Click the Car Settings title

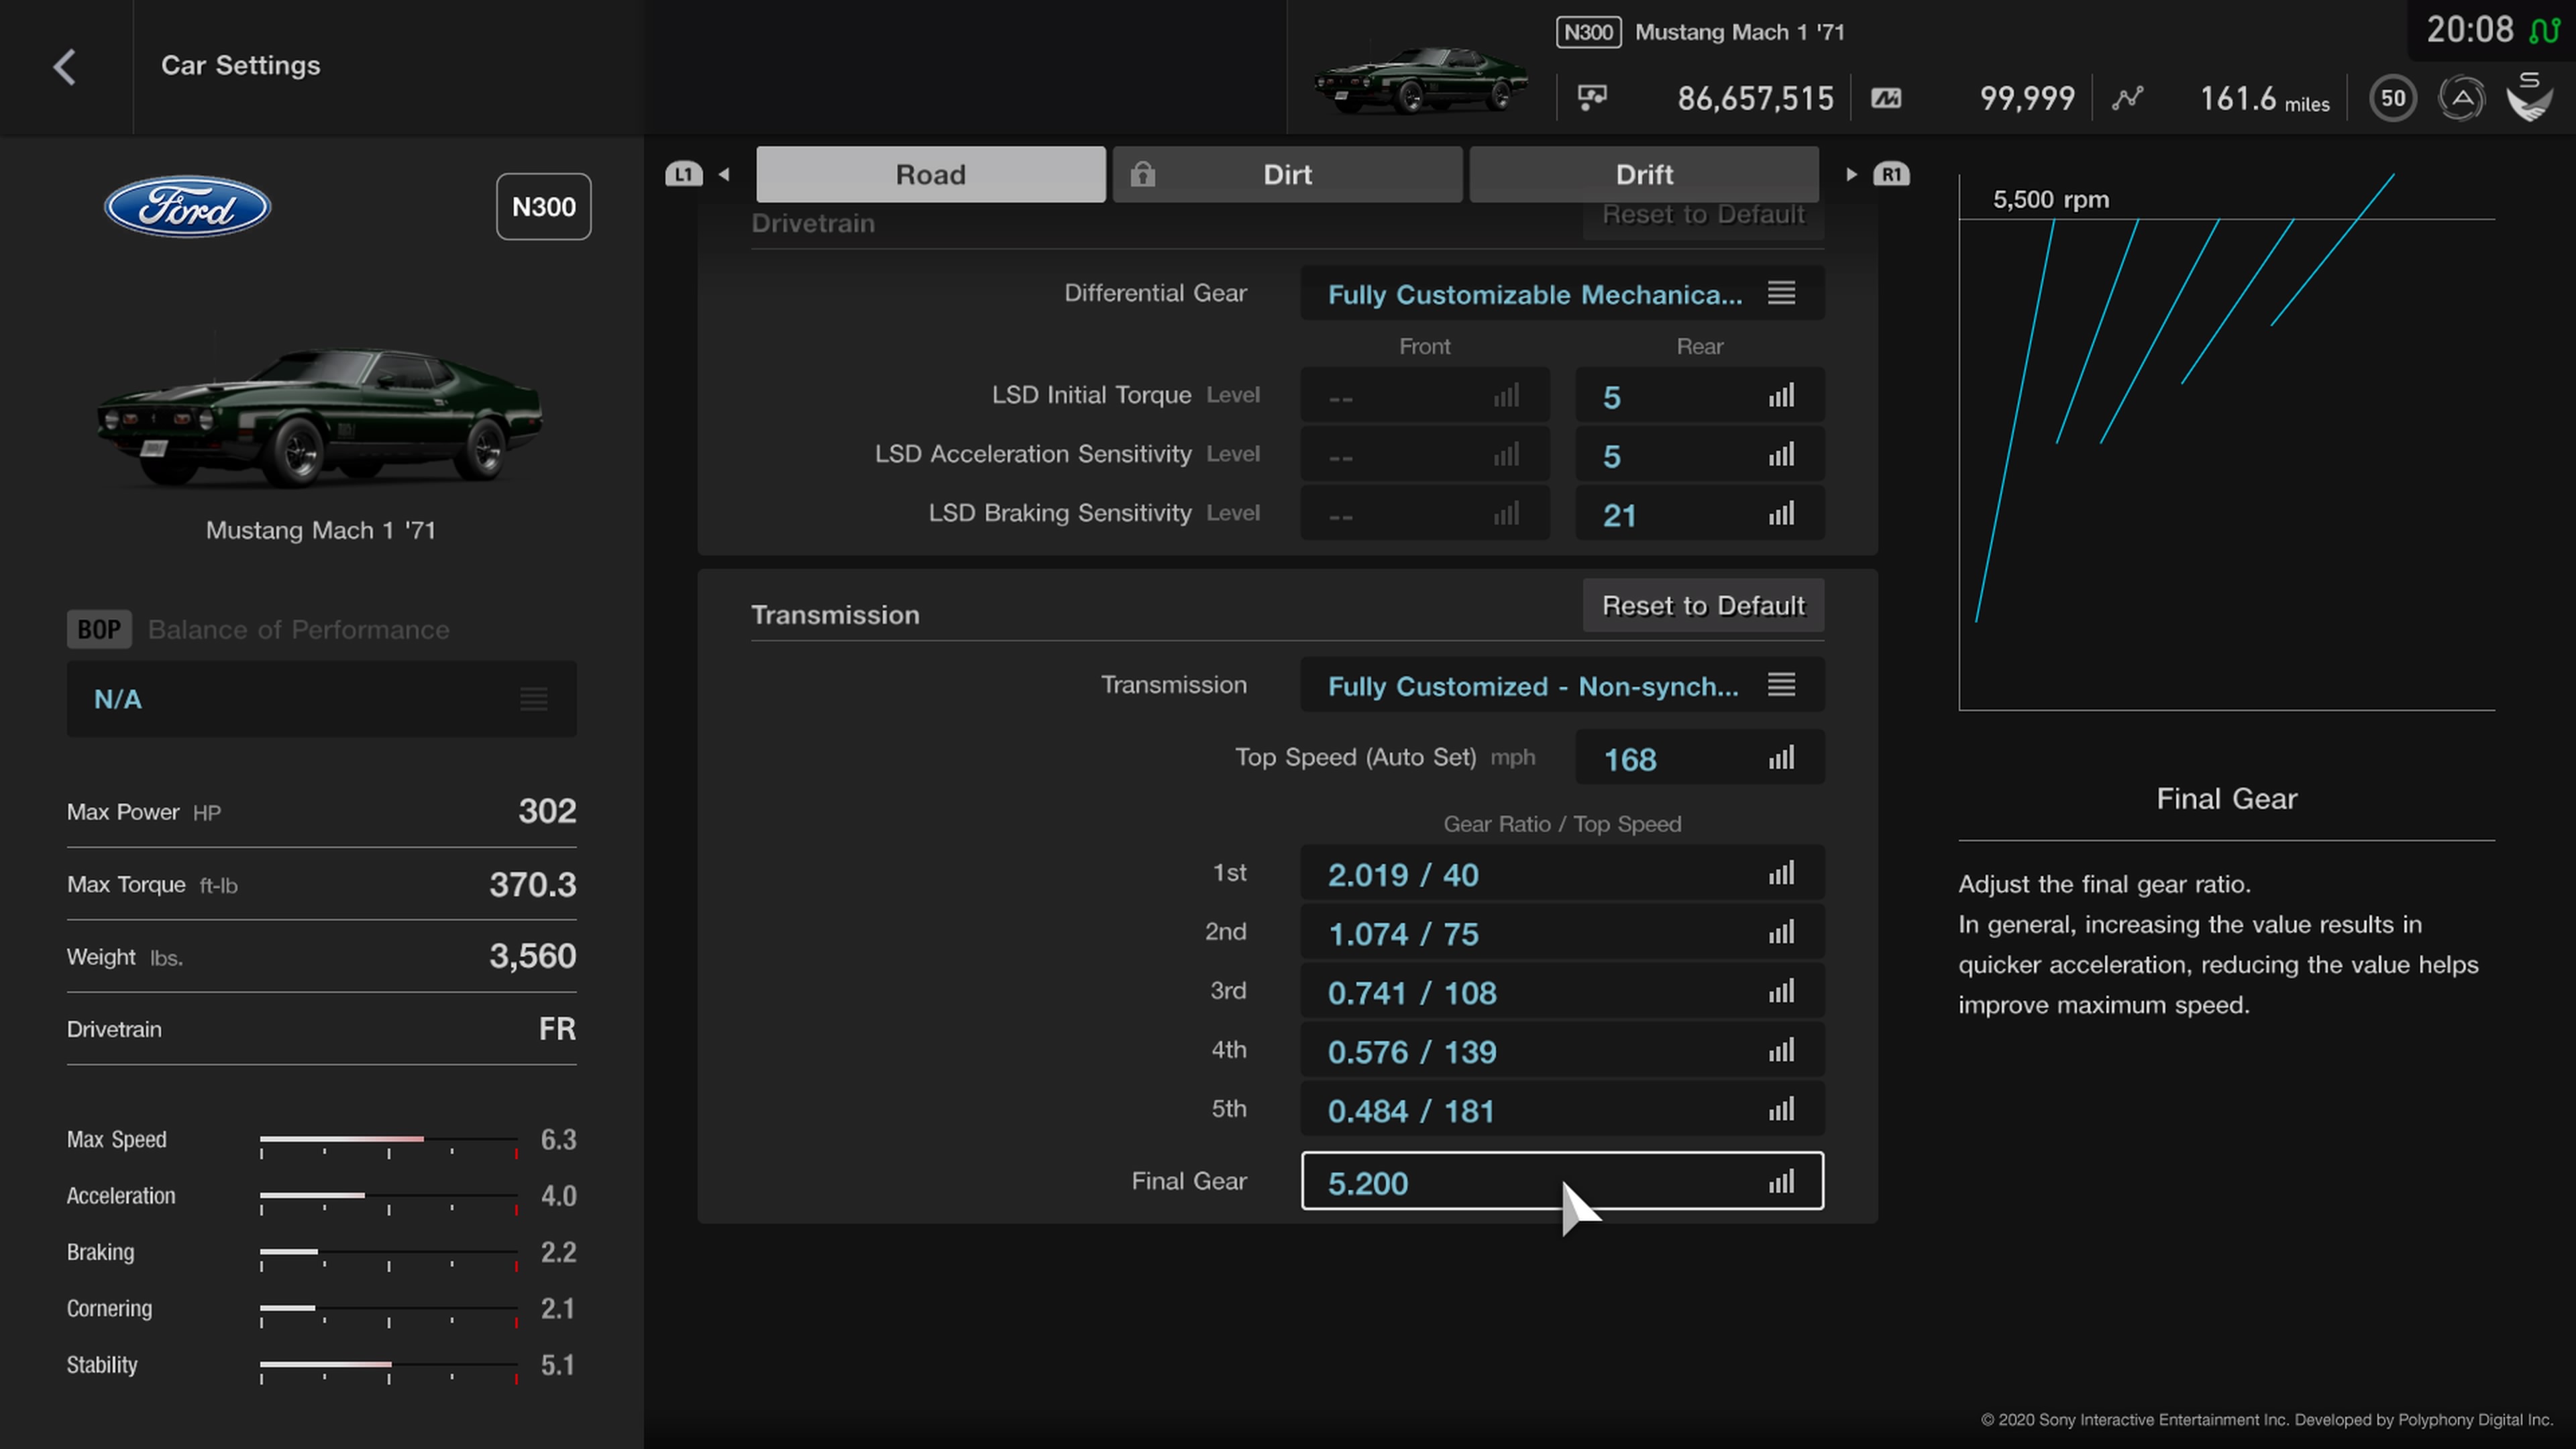[241, 65]
